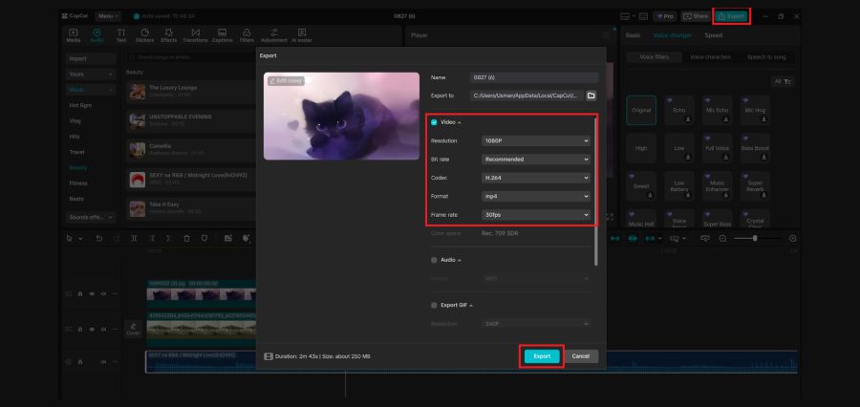The width and height of the screenshot is (860, 407).
Task: Uncheck the Video export checkbox
Action: pyautogui.click(x=434, y=122)
